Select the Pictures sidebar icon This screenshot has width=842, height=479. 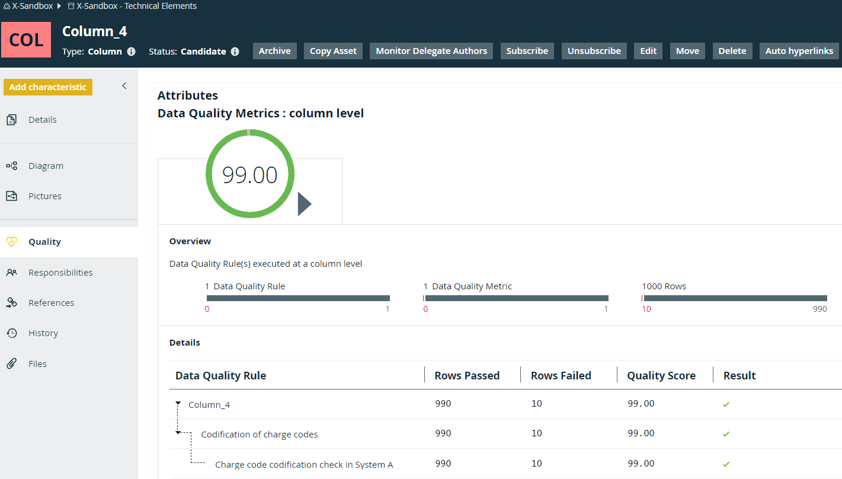tap(11, 196)
